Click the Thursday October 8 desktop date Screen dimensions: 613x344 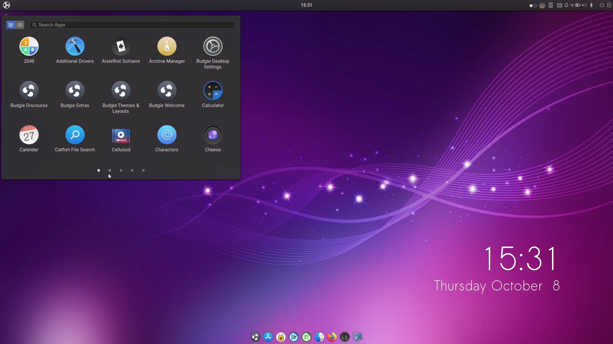tap(497, 286)
